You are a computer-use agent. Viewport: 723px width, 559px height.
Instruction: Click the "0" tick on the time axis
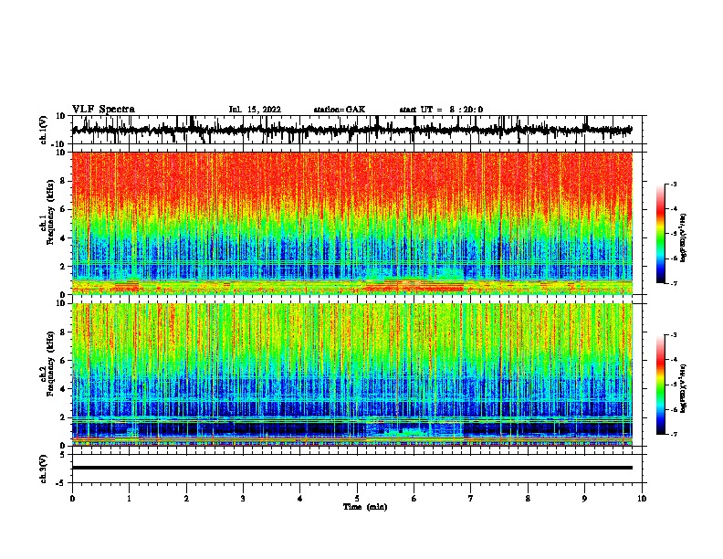[72, 499]
